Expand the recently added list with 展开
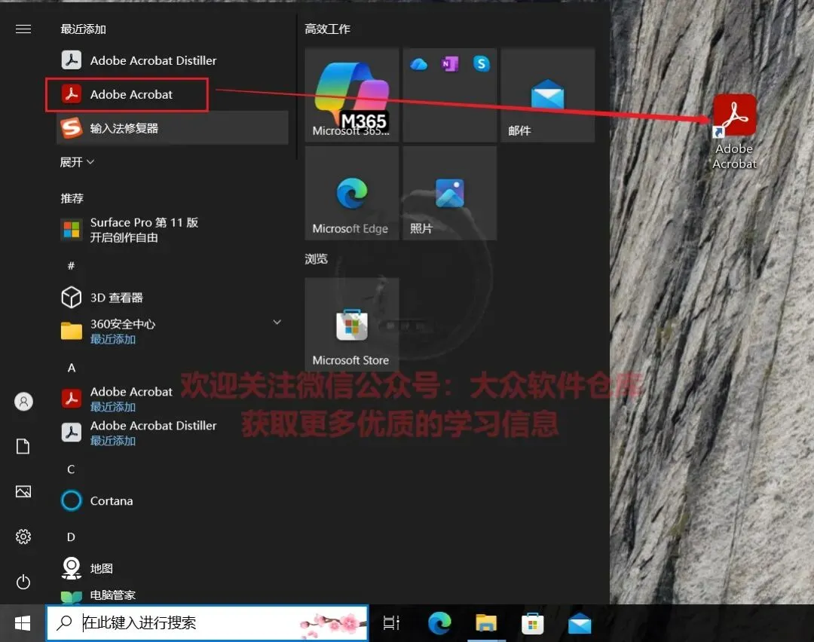 coord(77,162)
